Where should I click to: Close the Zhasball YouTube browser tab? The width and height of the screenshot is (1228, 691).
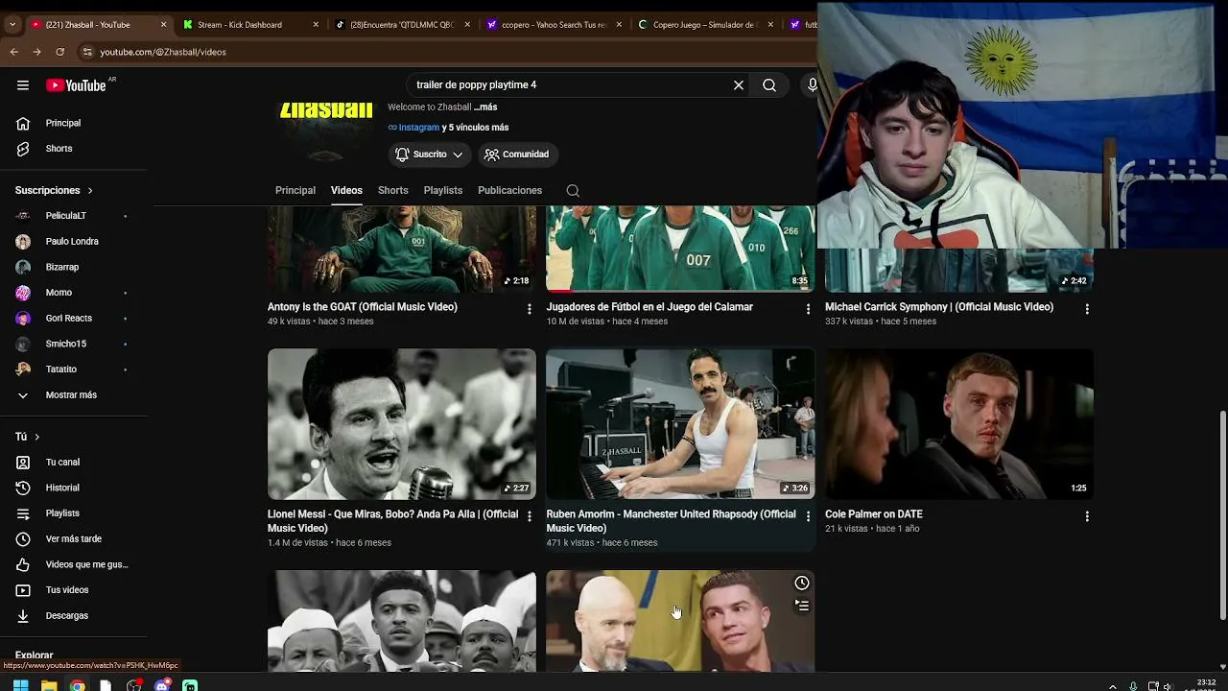click(164, 25)
